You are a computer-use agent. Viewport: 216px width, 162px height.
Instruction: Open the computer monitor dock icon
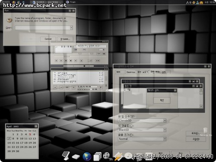66,156
